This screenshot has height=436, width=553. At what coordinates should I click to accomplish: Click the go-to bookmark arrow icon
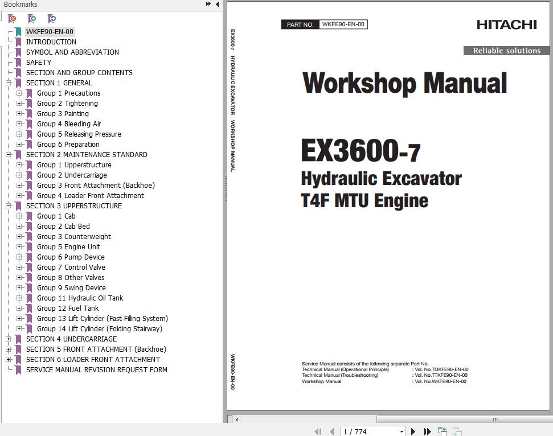coord(51,18)
